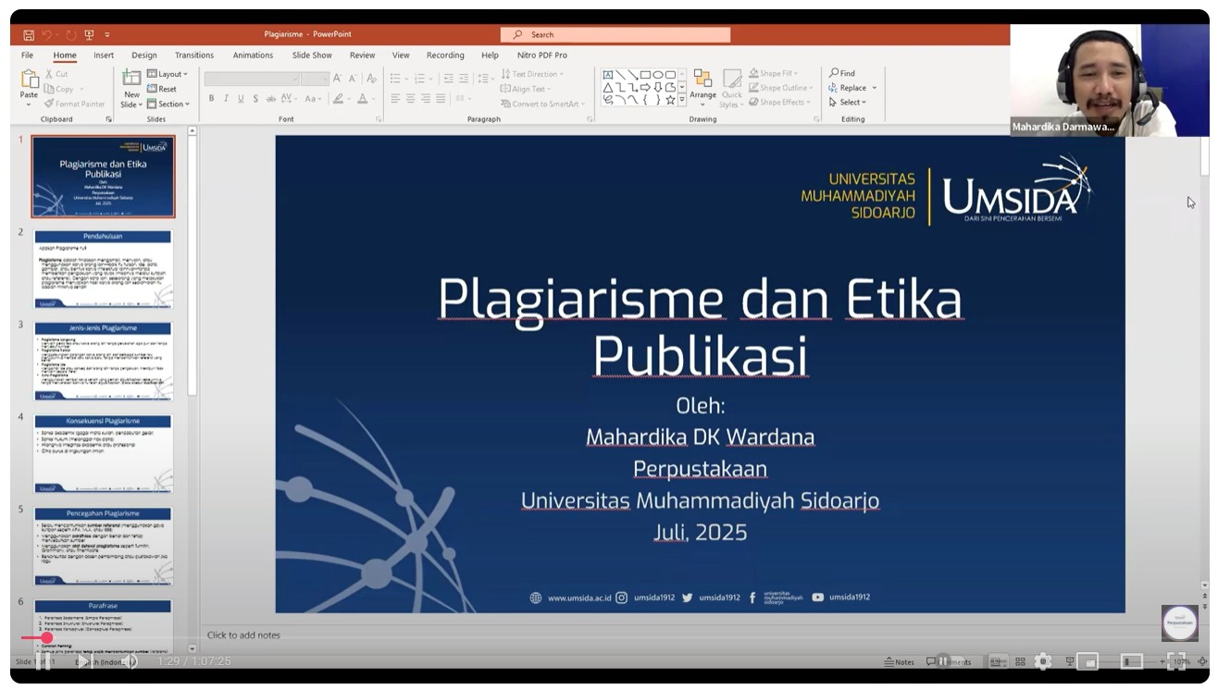Screen dimensions: 1218x690
Task: Click Customize Quick Access Toolbar arrow
Action: (x=107, y=34)
